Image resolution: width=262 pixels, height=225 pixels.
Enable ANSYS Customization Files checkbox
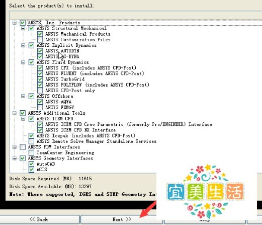point(40,40)
